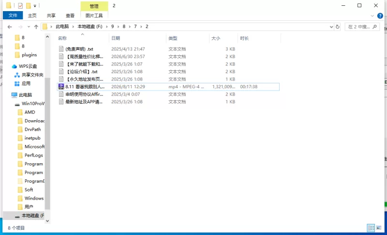The height and width of the screenshot is (235, 387).
Task: Click the folder icon in title bar
Action: [x=9, y=5]
